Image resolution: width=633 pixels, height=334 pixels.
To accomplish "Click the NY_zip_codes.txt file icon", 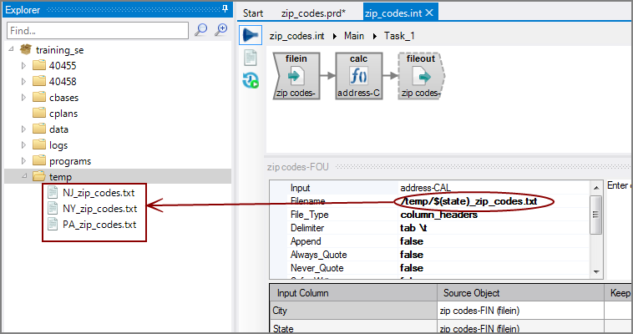I will (x=53, y=208).
